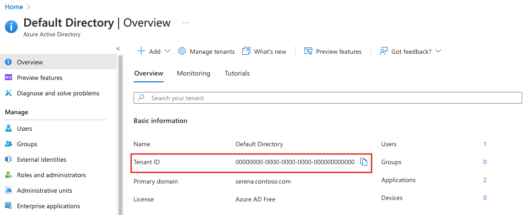Click the Azure AD Free license value
Screen dimensions: 527x215
255,199
